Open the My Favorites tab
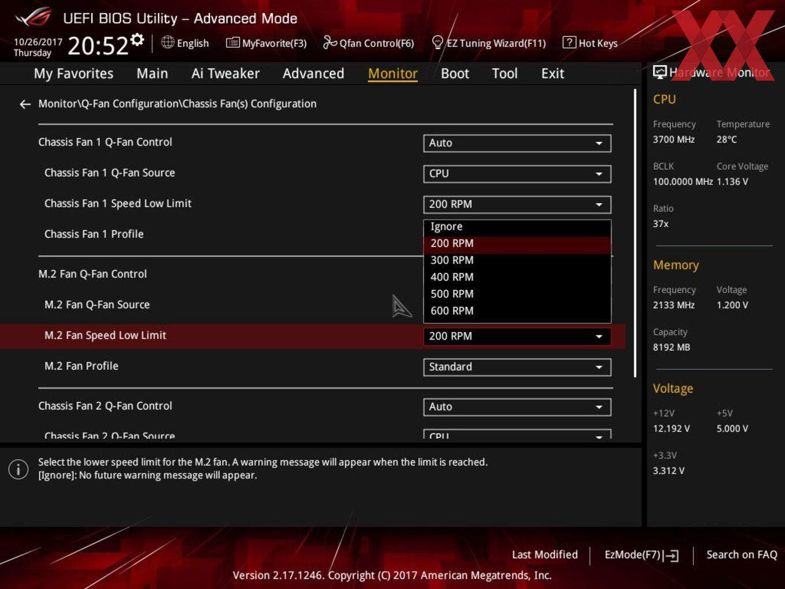This screenshot has height=589, width=785. (73, 73)
